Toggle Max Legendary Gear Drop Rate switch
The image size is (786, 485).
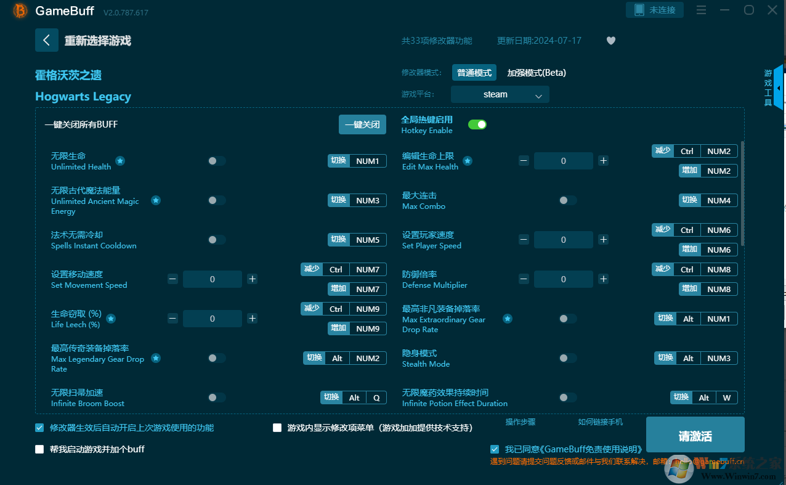[x=217, y=358]
